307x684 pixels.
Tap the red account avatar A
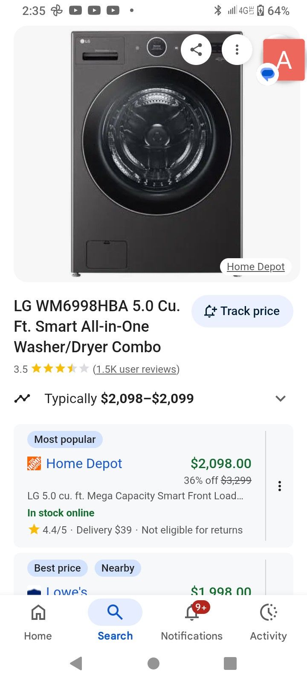284,59
